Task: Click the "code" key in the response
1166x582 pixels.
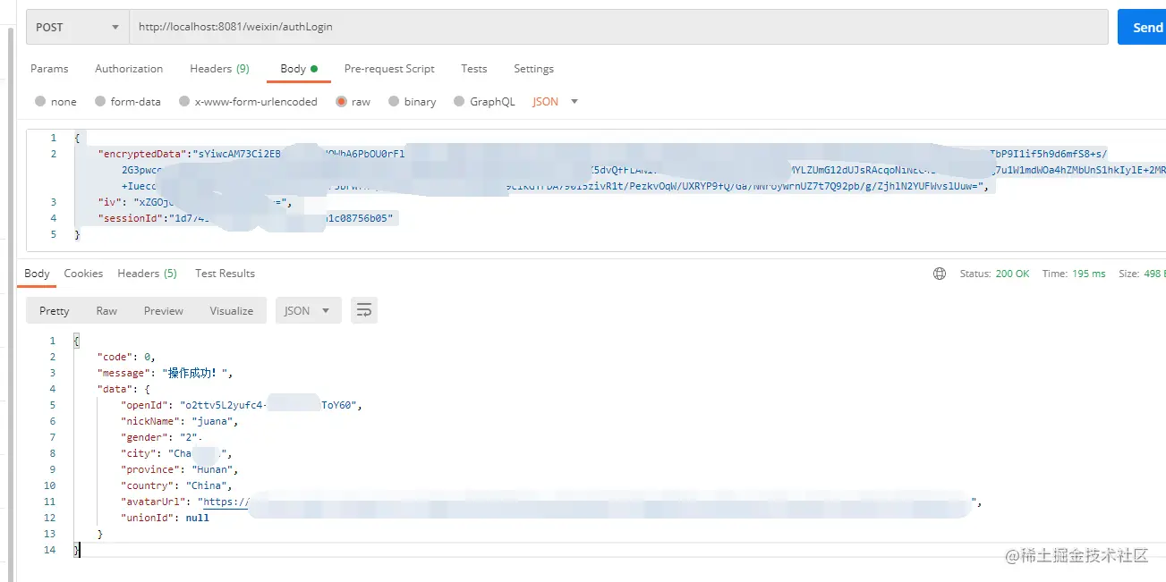Action: tap(115, 357)
